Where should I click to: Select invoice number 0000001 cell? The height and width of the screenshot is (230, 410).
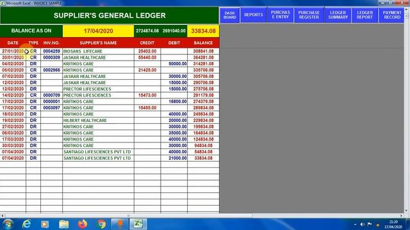[51, 102]
